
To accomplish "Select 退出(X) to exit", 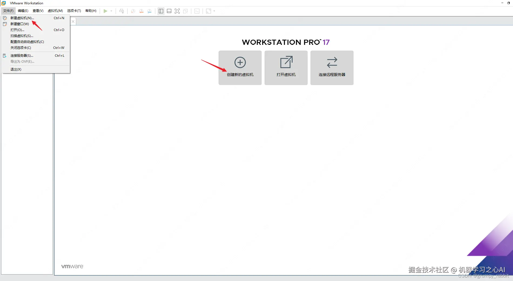I will [x=36, y=69].
